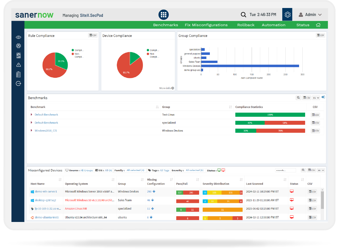Toggle the green monitor status filter
339x249 pixels.
(219, 170)
